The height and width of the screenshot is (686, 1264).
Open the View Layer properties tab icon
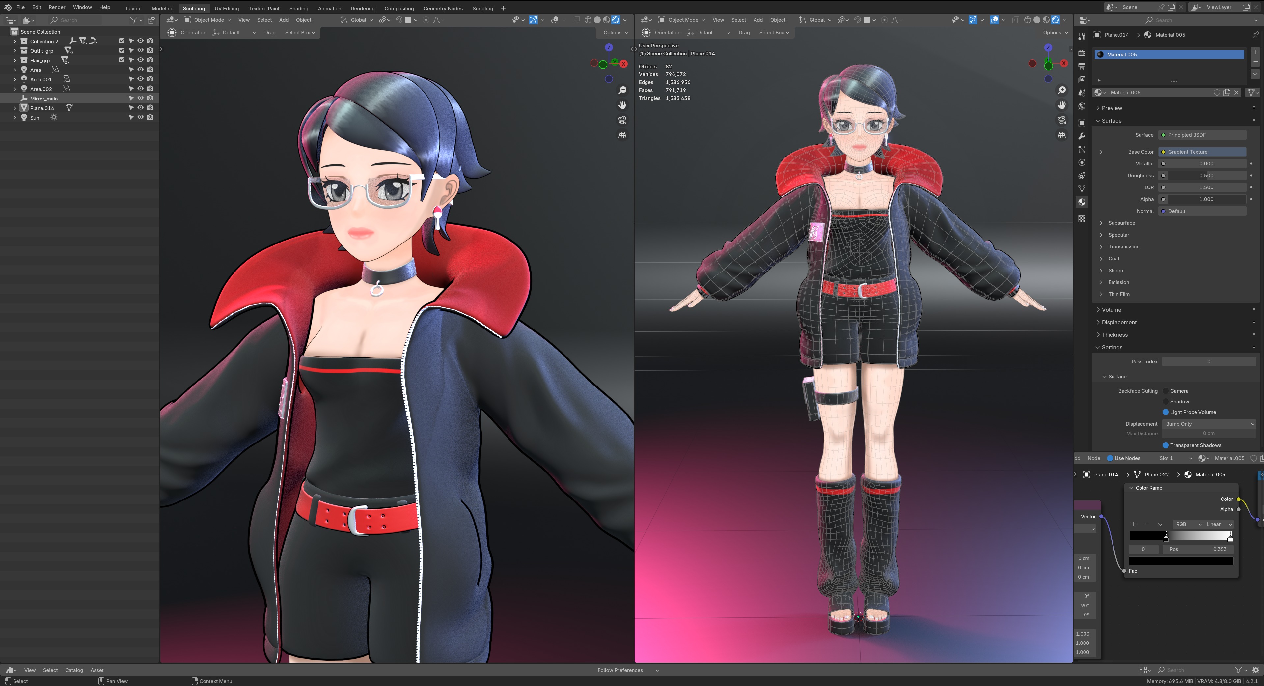pos(1082,79)
